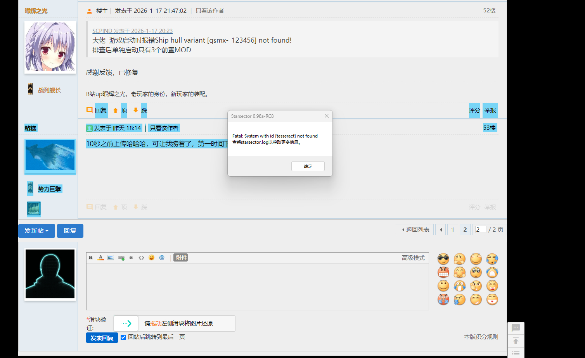
Task: Open the text color tool in editor
Action: (101, 257)
